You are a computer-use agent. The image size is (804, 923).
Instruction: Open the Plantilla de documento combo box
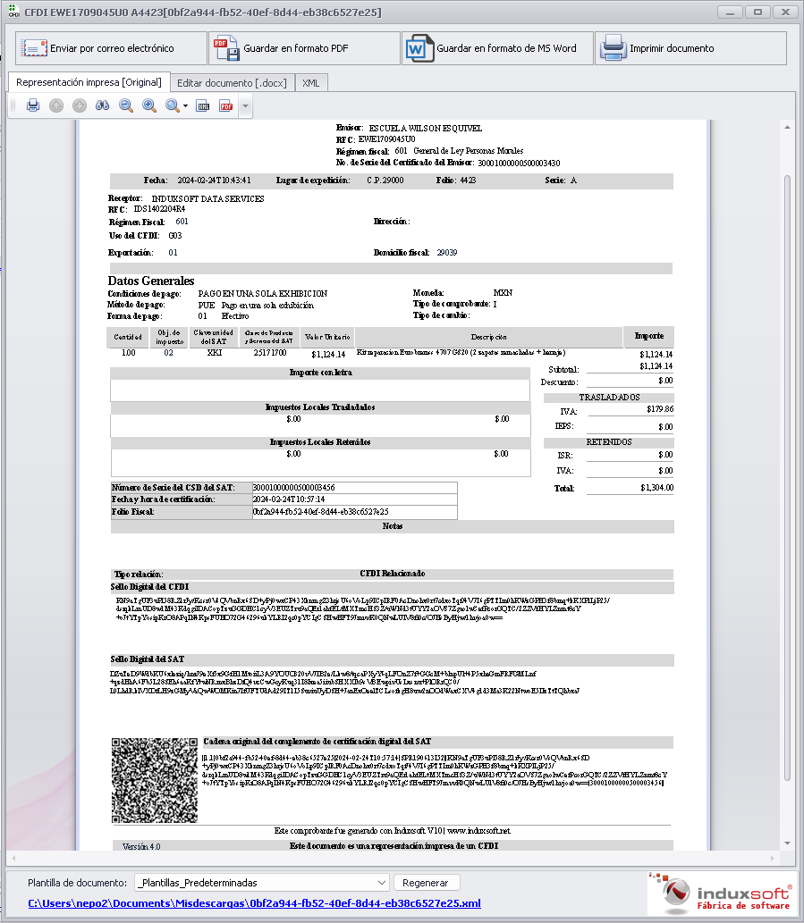pyautogui.click(x=261, y=882)
